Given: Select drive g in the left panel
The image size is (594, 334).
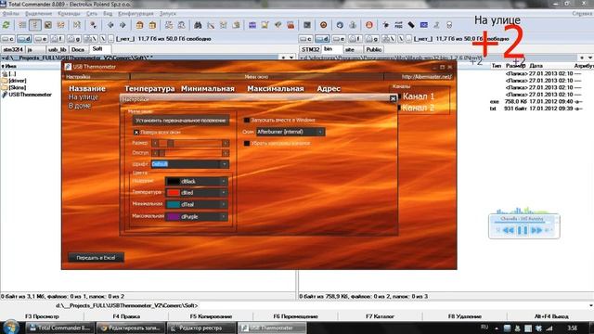Looking at the screenshot, I should (x=74, y=39).
